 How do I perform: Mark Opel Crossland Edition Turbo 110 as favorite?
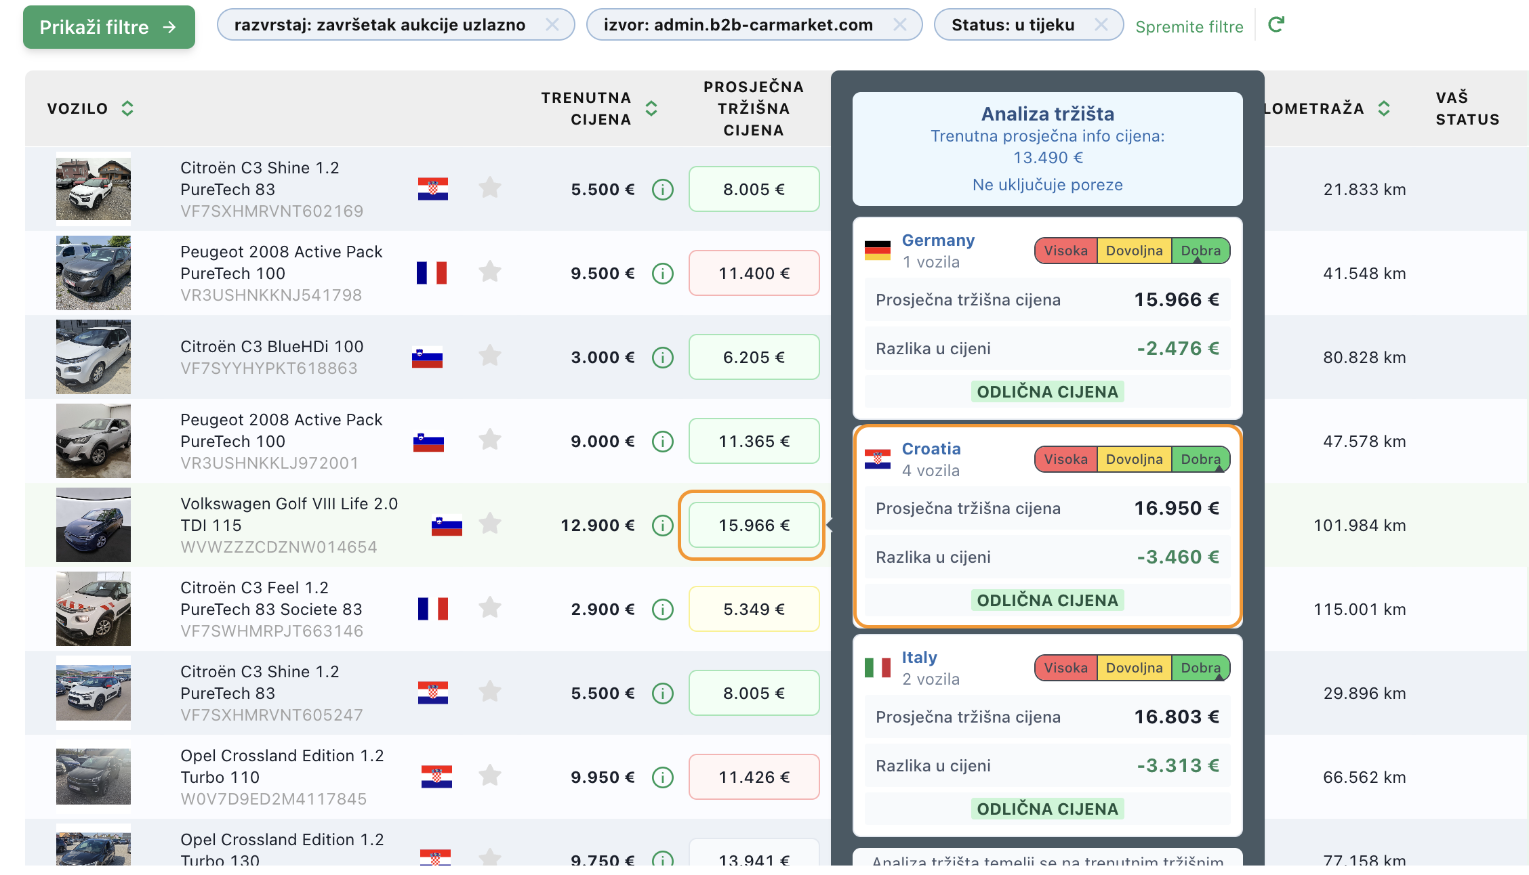coord(490,775)
